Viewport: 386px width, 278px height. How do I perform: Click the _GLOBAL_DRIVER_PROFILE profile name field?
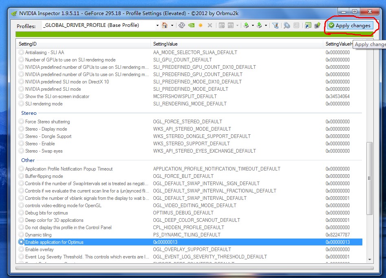pyautogui.click(x=99, y=25)
